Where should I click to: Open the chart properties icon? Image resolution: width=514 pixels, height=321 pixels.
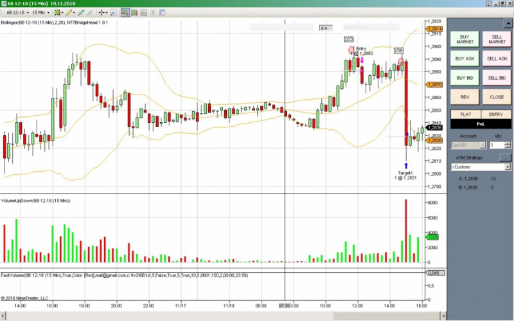(163, 12)
